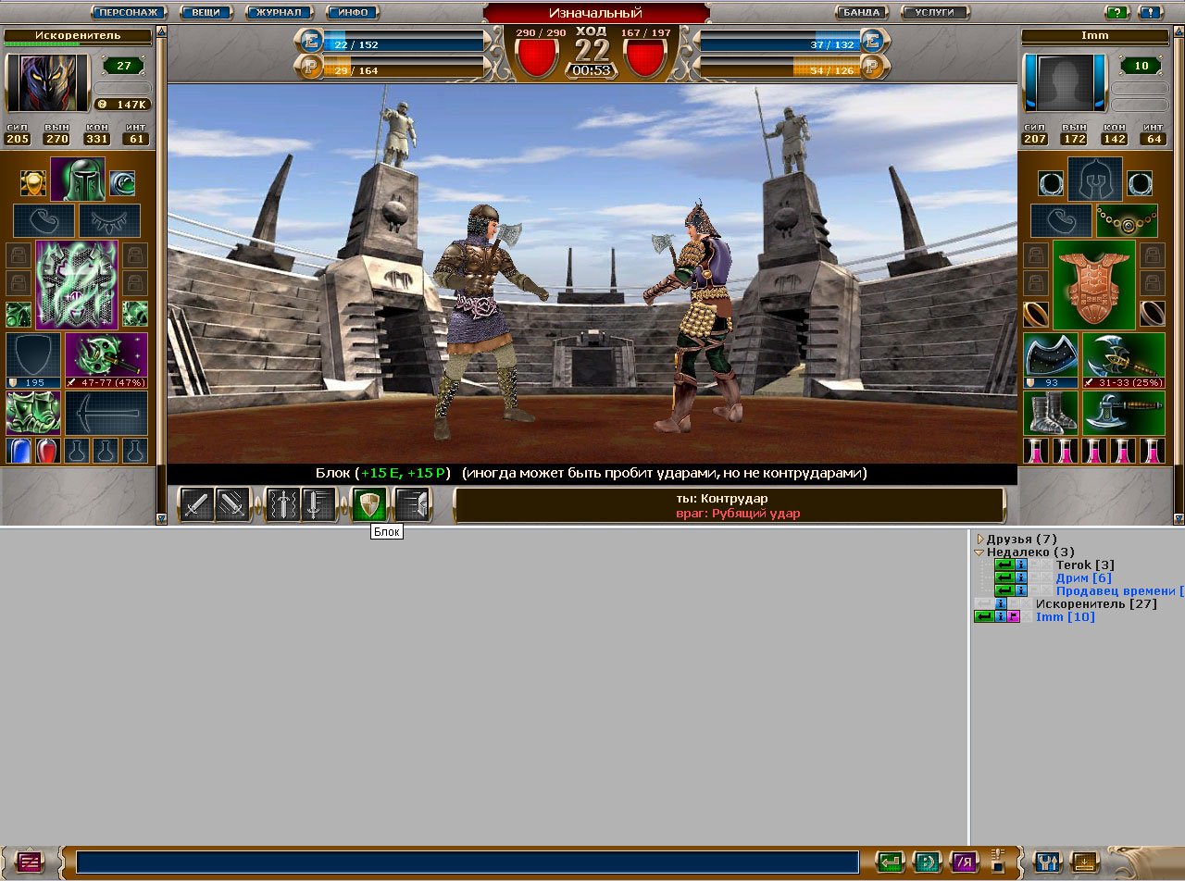Click the blue exclamation mark button
This screenshot has height=881, width=1185.
tap(1151, 13)
